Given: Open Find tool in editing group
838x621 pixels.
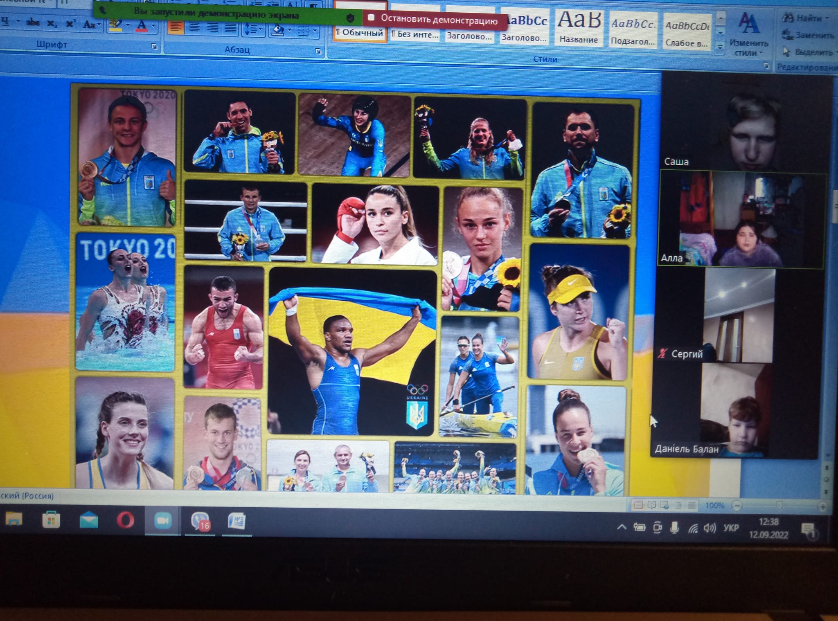Looking at the screenshot, I should tap(805, 18).
